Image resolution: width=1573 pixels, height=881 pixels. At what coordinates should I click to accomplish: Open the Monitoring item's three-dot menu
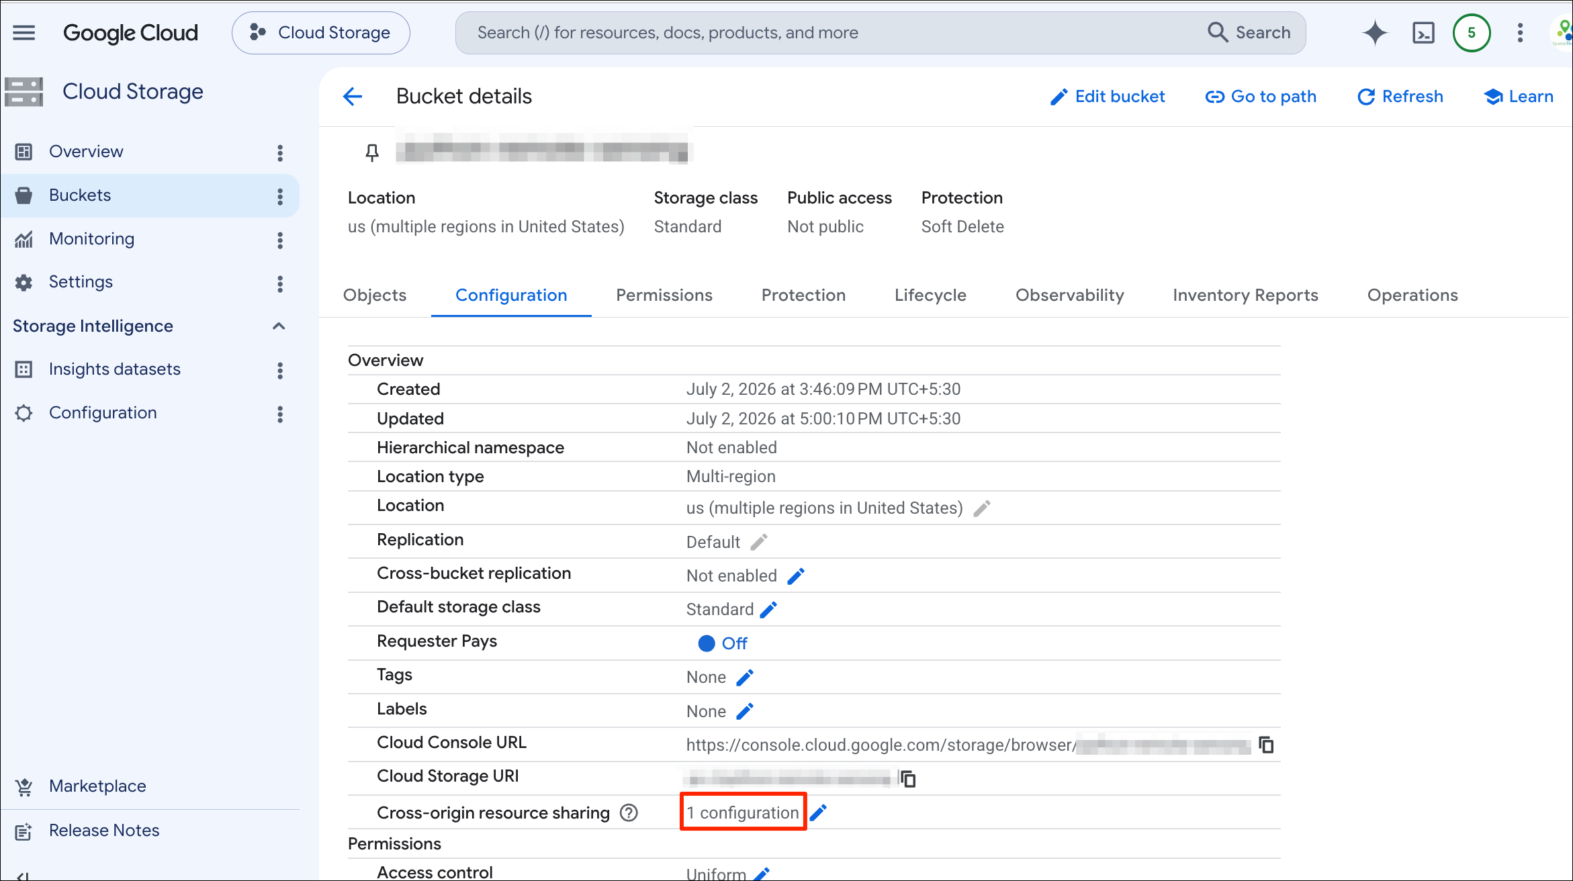[280, 240]
